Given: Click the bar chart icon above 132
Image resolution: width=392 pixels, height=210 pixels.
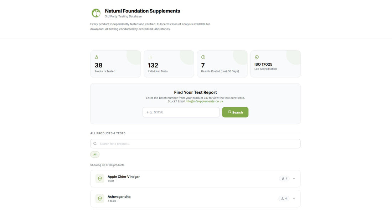Looking at the screenshot, I should point(150,57).
